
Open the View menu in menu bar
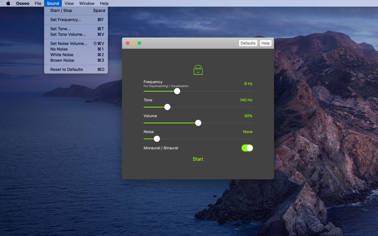coord(69,3)
